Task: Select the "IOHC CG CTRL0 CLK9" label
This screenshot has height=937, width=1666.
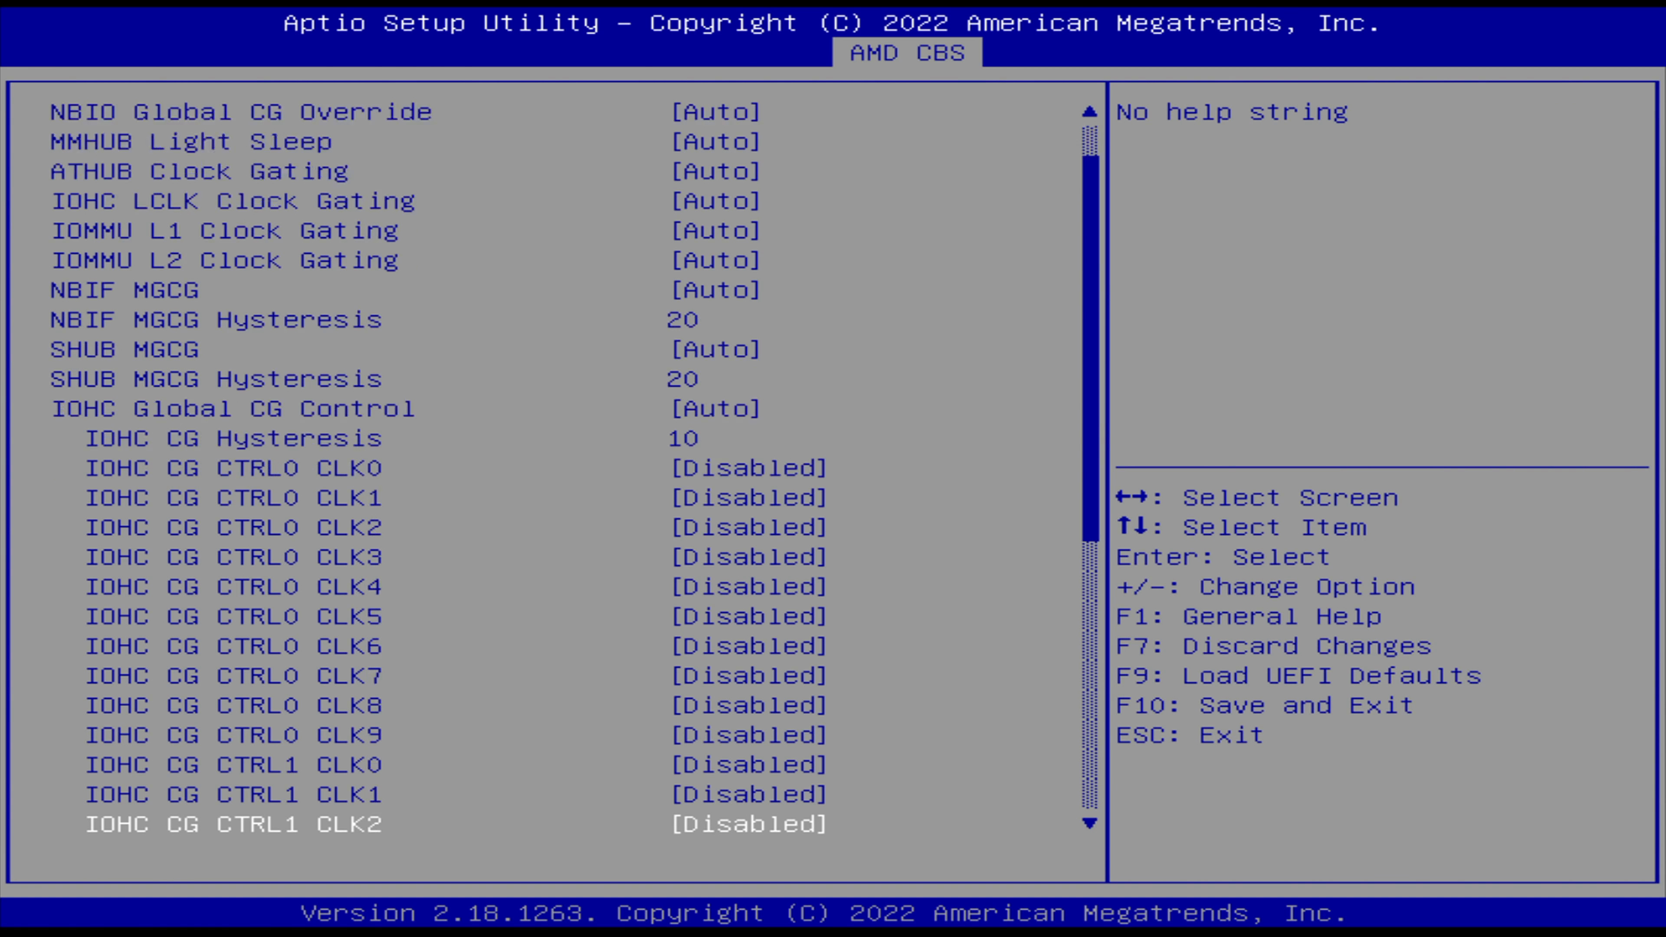Action: pos(233,736)
